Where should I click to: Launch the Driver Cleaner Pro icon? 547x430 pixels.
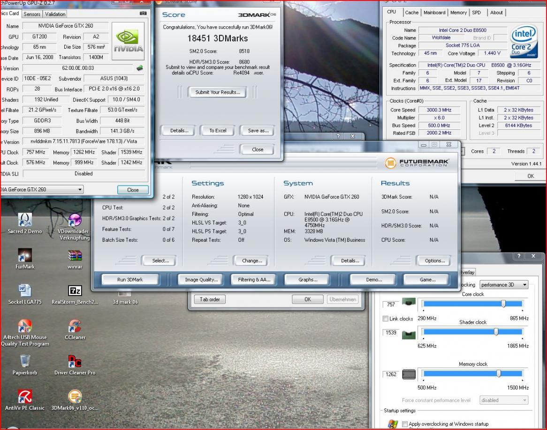pos(75,365)
